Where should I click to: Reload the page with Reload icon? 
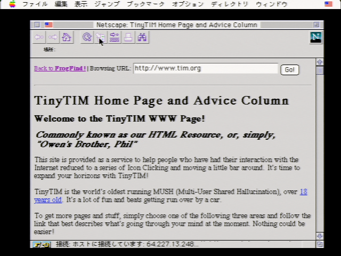(x=87, y=37)
